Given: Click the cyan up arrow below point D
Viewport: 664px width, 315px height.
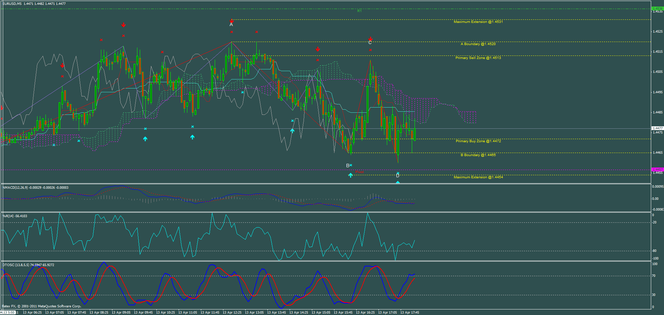Looking at the screenshot, I should (398, 181).
